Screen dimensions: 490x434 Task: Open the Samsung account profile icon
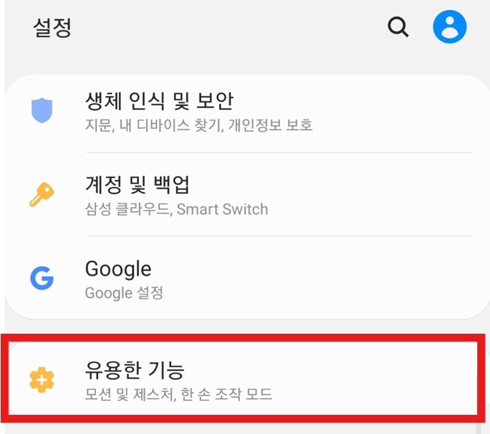pyautogui.click(x=450, y=26)
